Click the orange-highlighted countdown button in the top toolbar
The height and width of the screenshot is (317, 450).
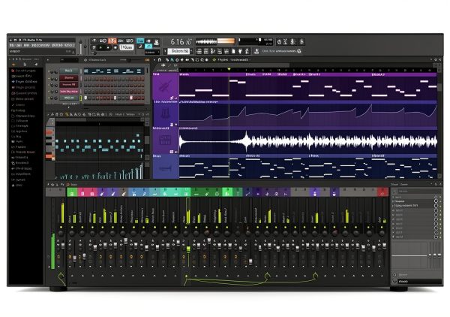pyautogui.click(x=112, y=41)
